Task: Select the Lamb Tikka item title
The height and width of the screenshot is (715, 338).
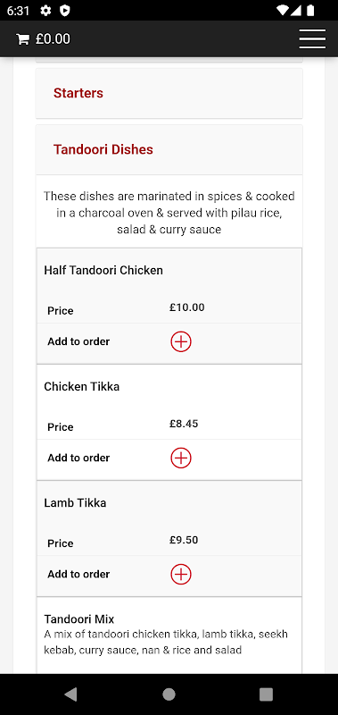Action: coord(75,502)
